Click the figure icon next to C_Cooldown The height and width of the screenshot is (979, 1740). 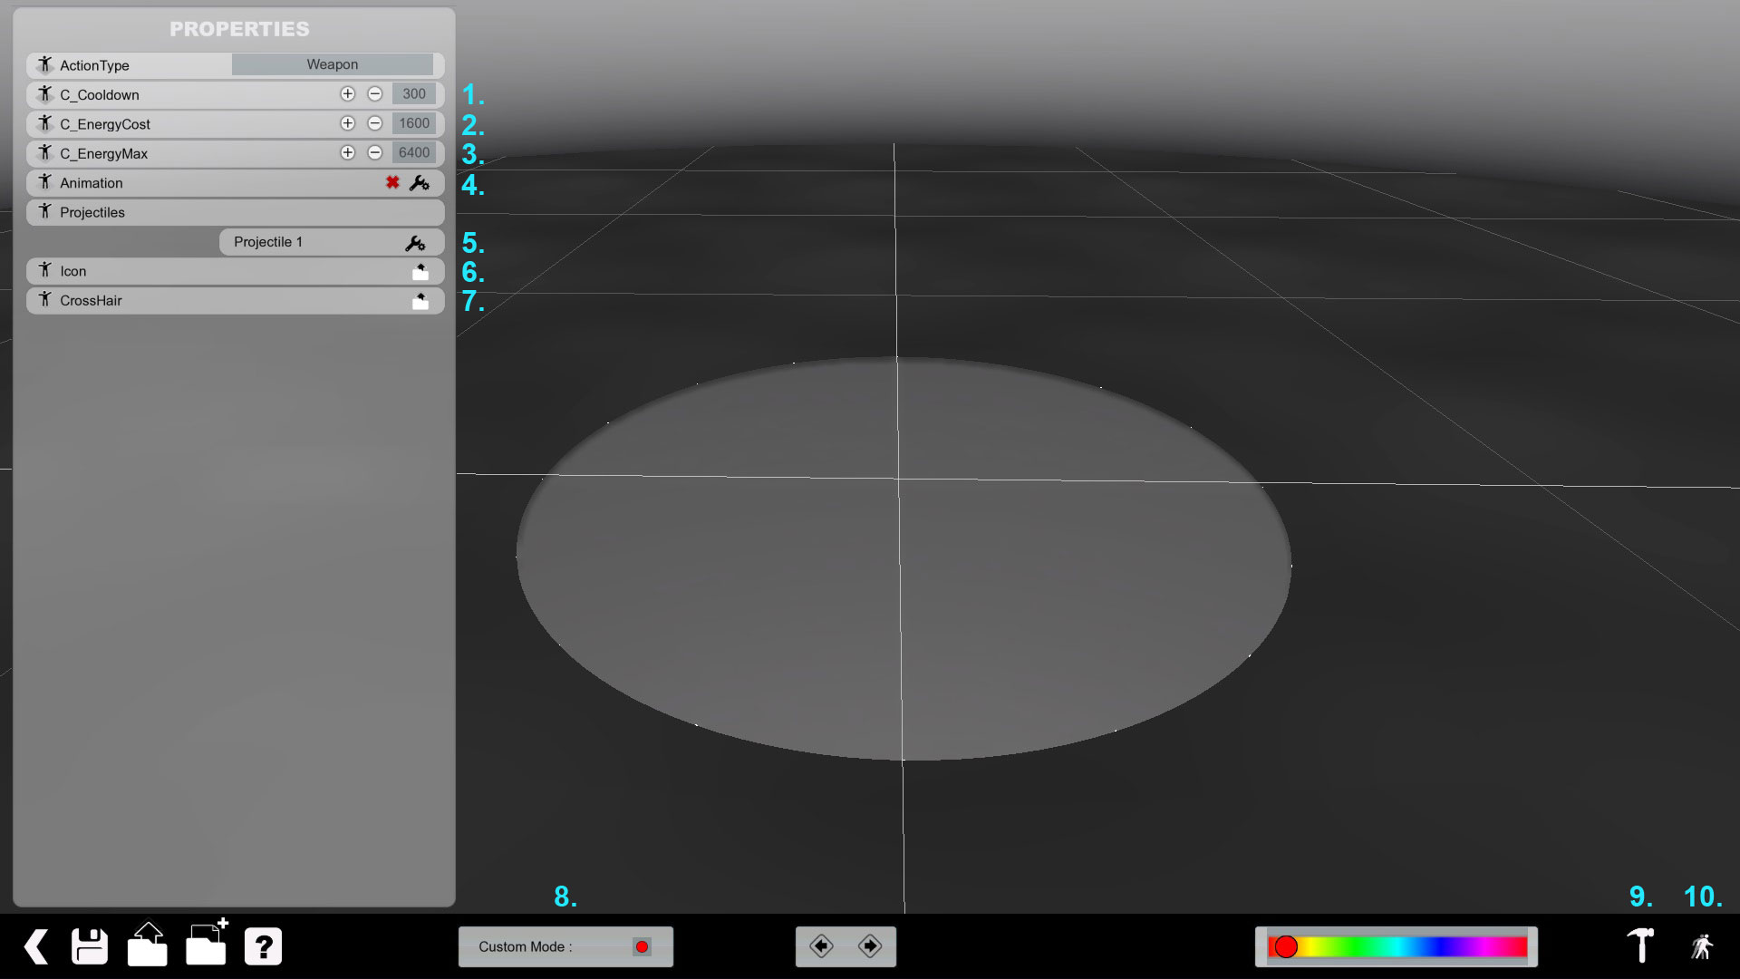44,93
